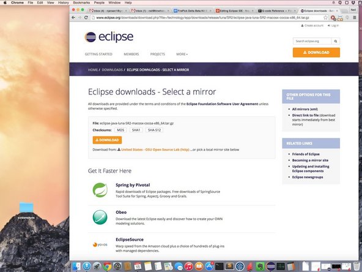362x272 pixels.
Task: Open Eclipse Foundation Software User Agreement link
Action: point(222,104)
